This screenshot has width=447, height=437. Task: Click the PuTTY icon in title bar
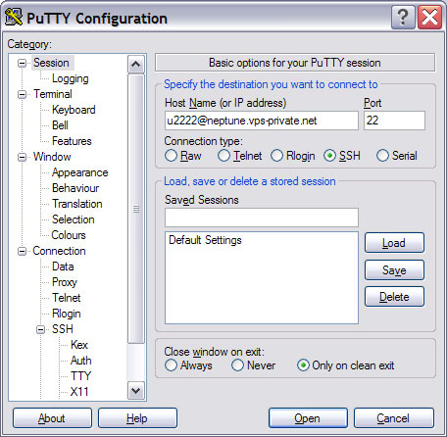coord(14,17)
